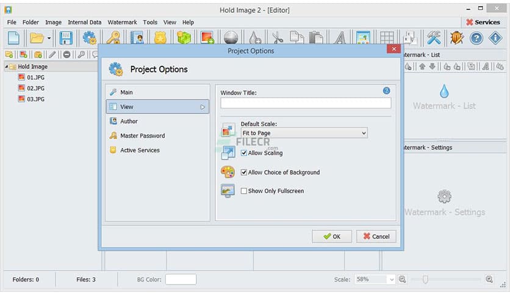Image resolution: width=510 pixels, height=295 pixels.
Task: Click the grid toolbar icon
Action: point(387,38)
